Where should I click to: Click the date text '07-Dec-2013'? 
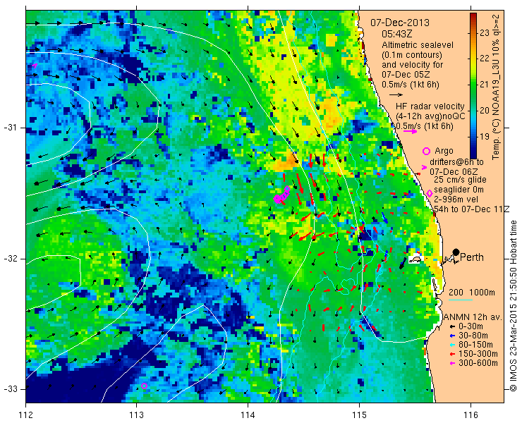[400, 23]
